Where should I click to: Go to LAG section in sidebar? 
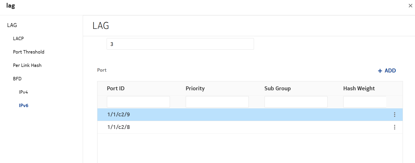[12, 25]
